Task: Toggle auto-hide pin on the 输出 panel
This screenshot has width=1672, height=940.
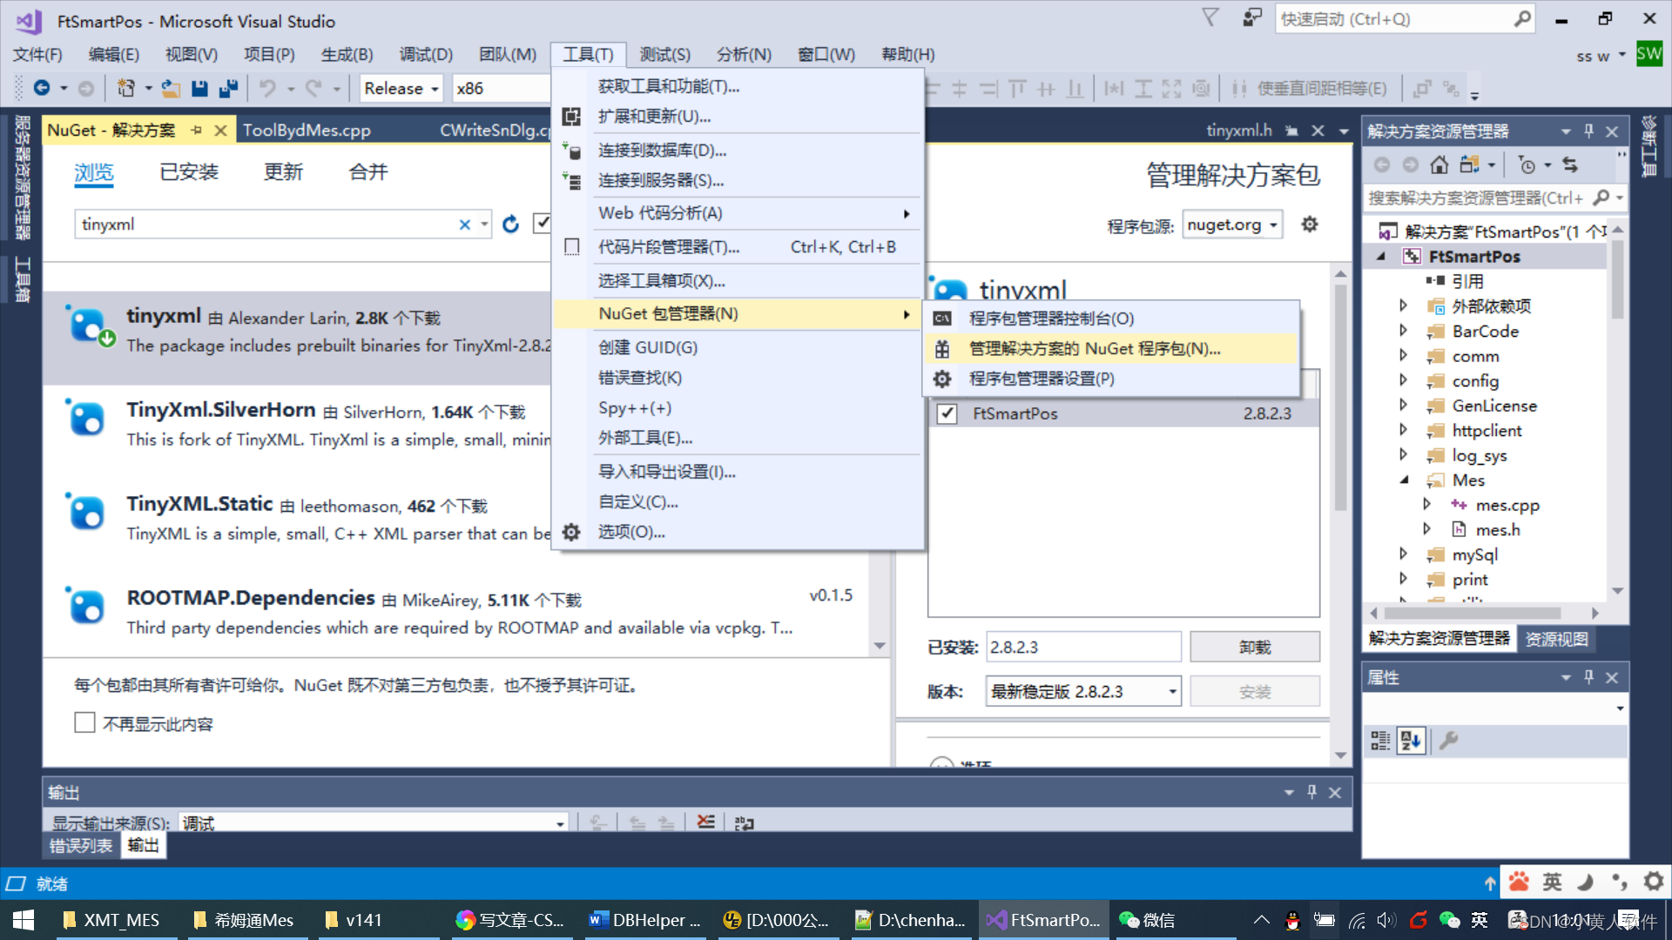Action: (x=1312, y=792)
